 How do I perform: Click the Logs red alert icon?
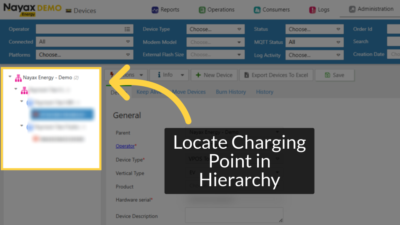[312, 10]
